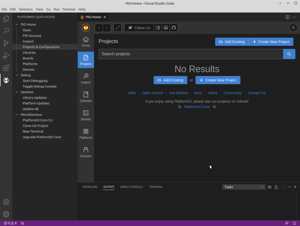Collapse the Debug tree section

17,75
